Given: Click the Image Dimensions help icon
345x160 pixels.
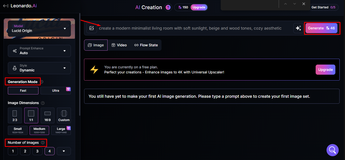Looking at the screenshot, I should 43,103.
